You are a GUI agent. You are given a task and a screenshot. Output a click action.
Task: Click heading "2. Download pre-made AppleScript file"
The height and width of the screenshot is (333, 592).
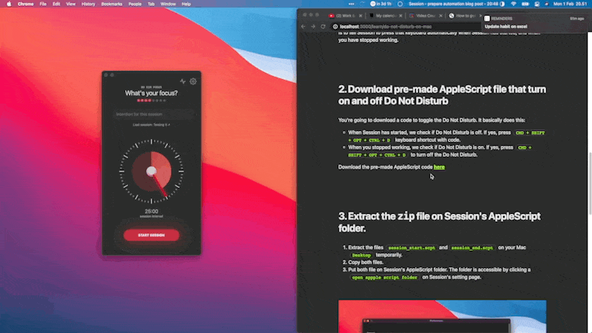click(x=442, y=95)
